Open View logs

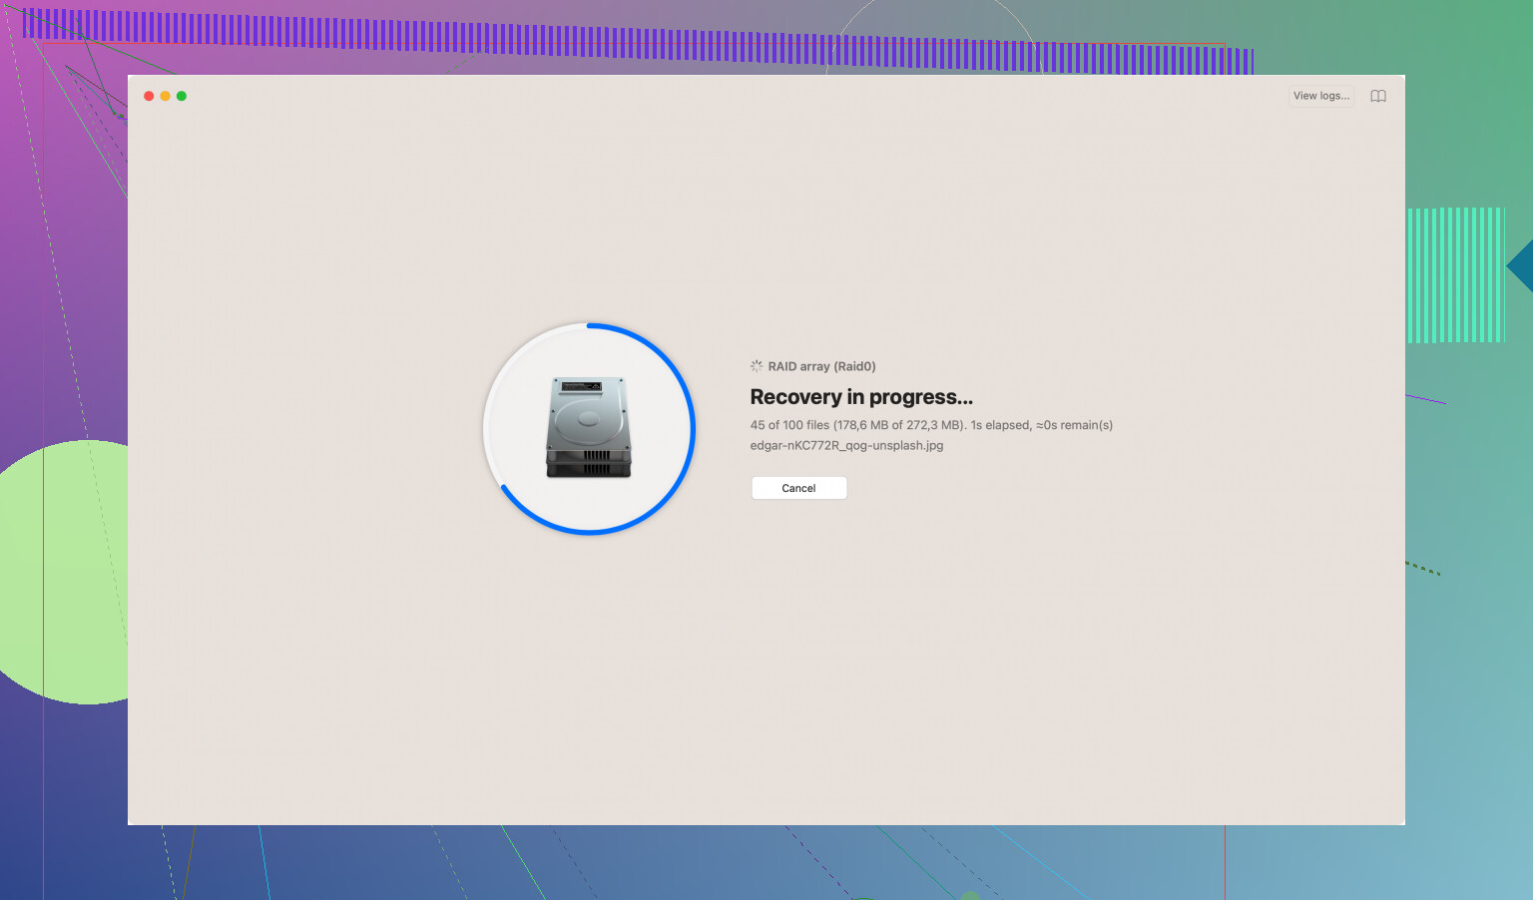[1320, 96]
